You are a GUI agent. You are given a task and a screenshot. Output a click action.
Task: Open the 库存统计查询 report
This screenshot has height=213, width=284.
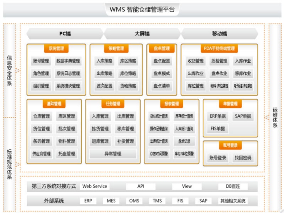pos(184,116)
